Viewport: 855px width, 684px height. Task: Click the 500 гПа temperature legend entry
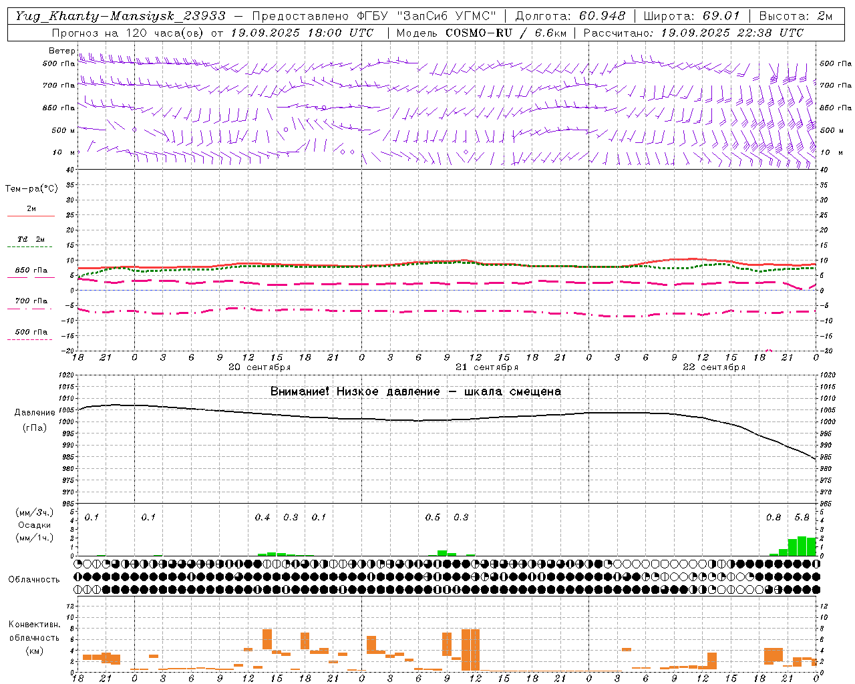pos(31,332)
